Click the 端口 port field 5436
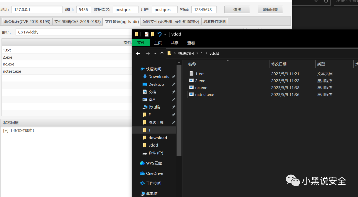 pos(84,10)
